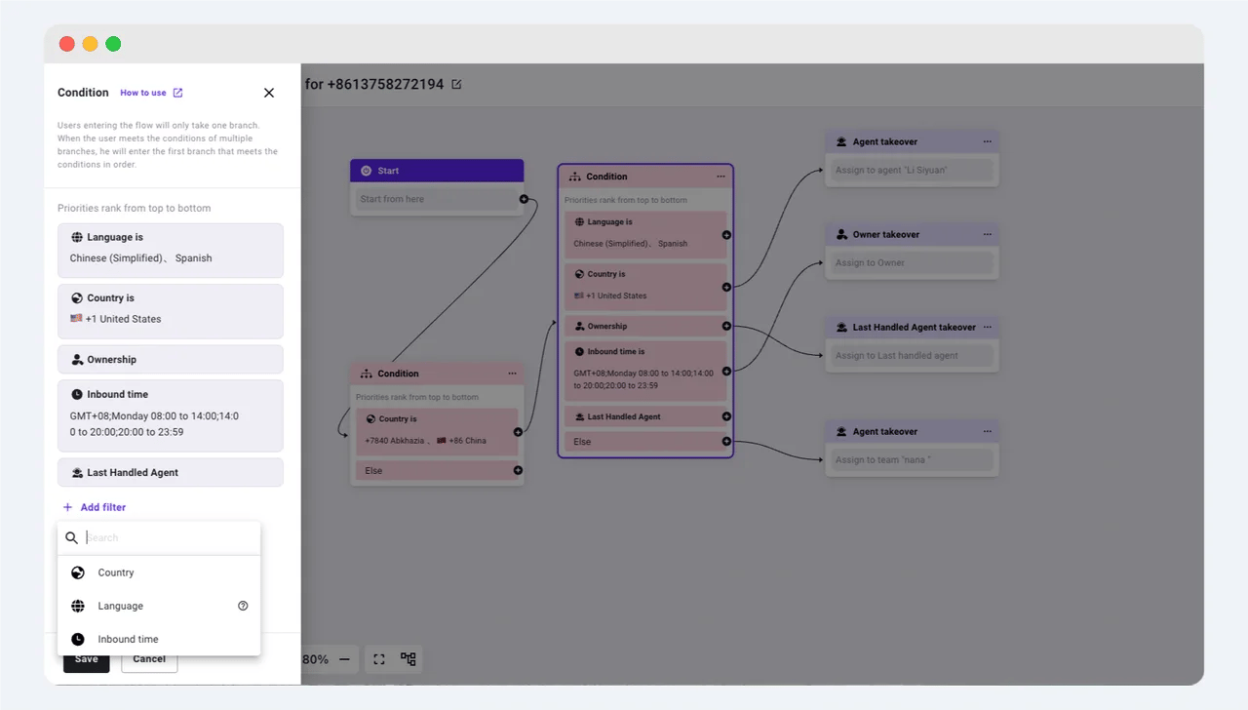Open Last Handled Agent takeover three-dot menu
Image resolution: width=1248 pixels, height=710 pixels.
coord(987,327)
